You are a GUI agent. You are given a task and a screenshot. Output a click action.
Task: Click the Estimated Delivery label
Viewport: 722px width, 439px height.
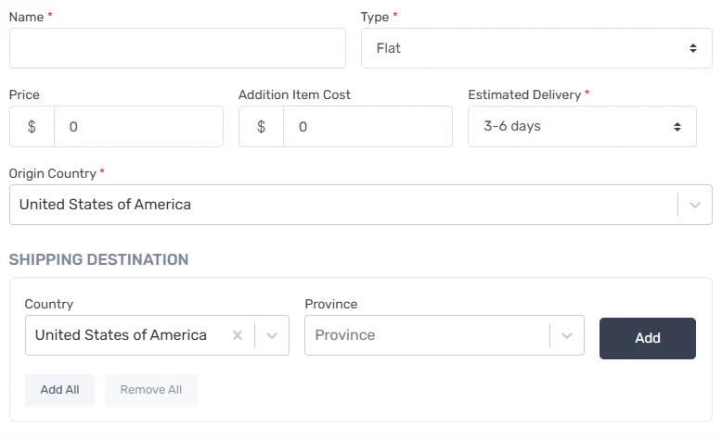pyautogui.click(x=524, y=94)
